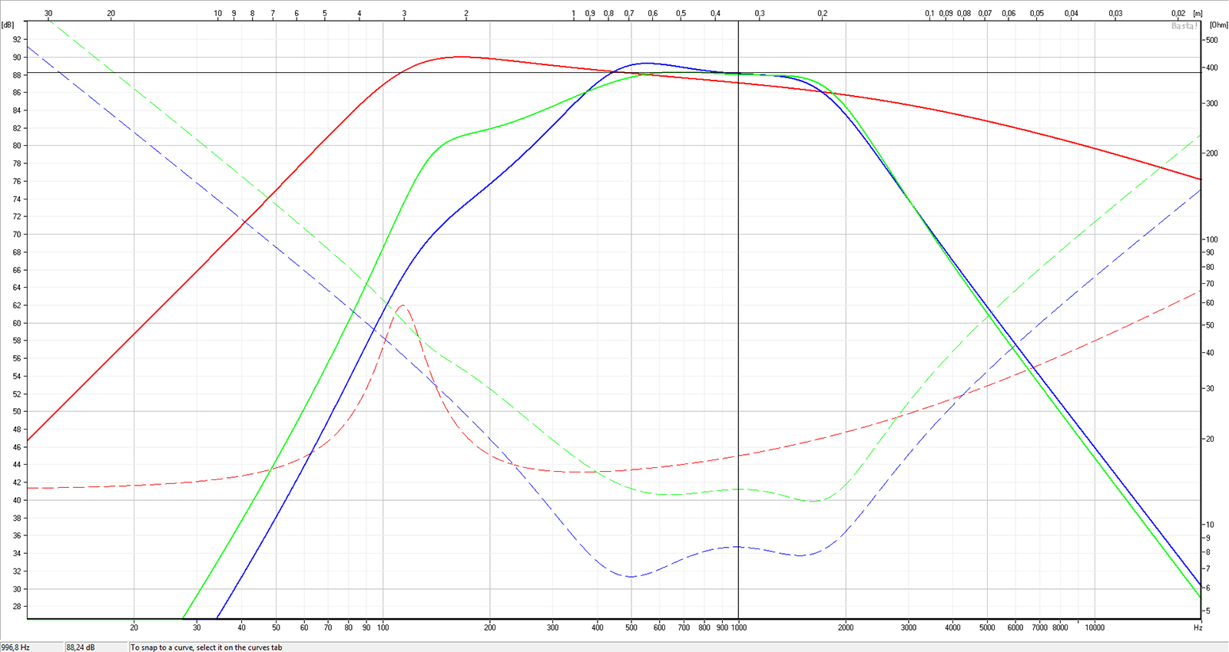Image resolution: width=1229 pixels, height=652 pixels.
Task: Click the 92 label on the dB axis
Action: (17, 39)
